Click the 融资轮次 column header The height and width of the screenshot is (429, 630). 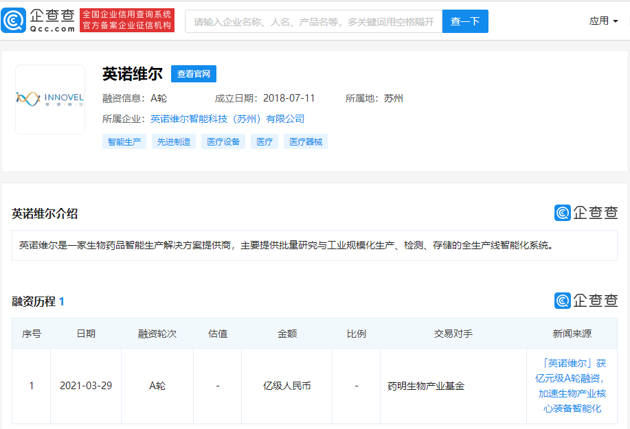point(157,334)
